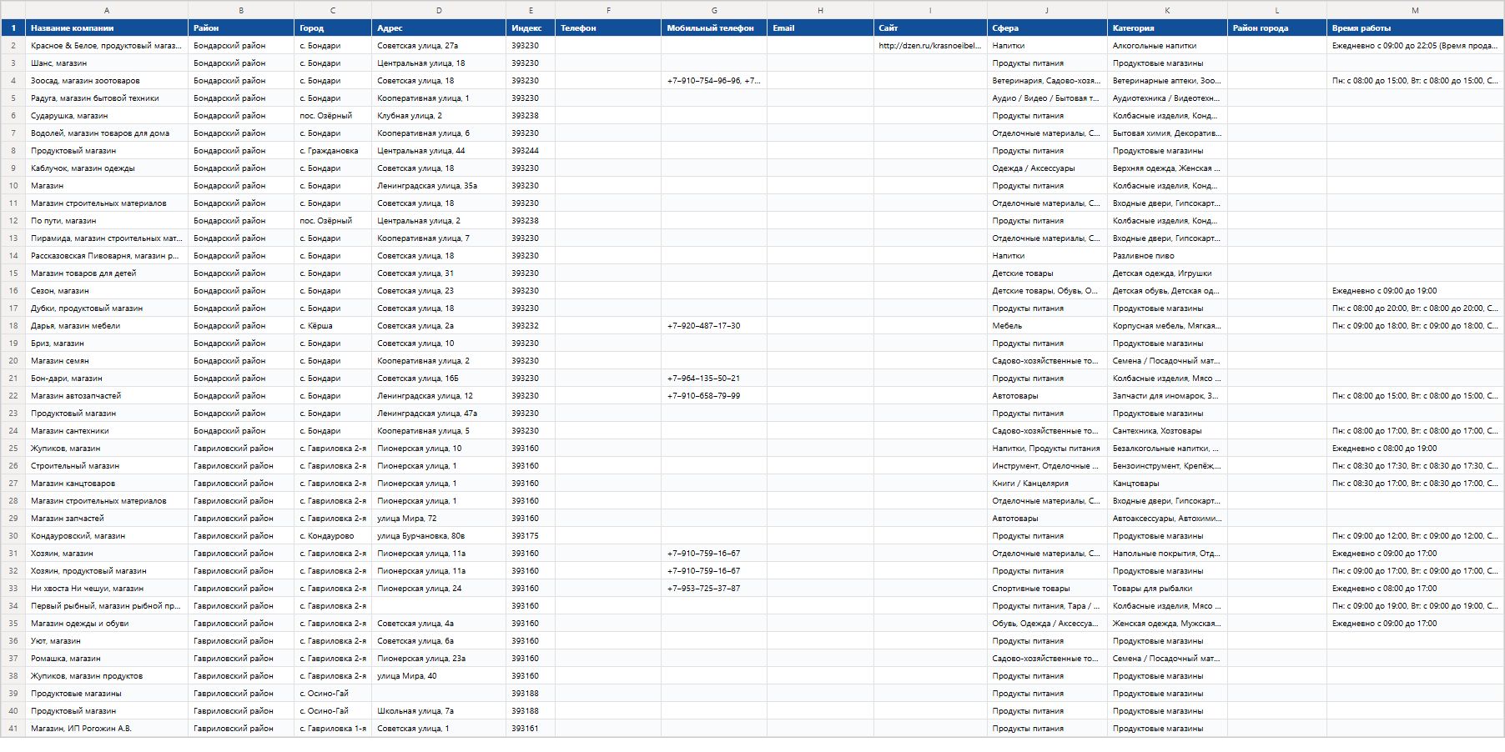Select the 'Магазин канцтоваров' cell
This screenshot has height=752, width=1505.
click(107, 483)
